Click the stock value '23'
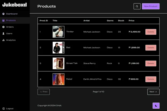The height and width of the screenshot is (111, 167). pos(119,32)
